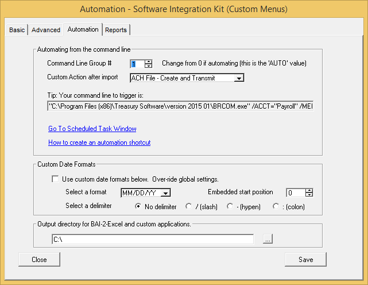Click the command line trigger text field
The width and height of the screenshot is (368, 285).
180,106
